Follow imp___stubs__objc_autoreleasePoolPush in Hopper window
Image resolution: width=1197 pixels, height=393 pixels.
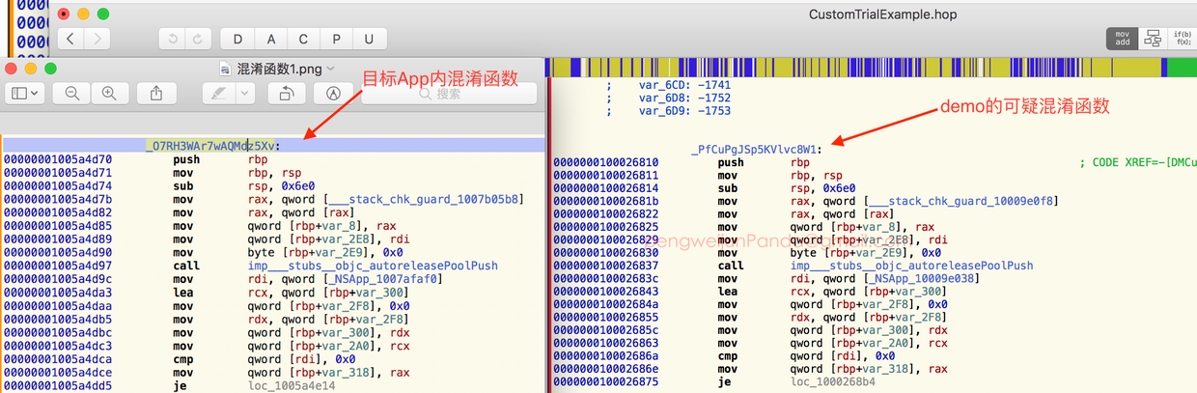pyautogui.click(x=911, y=265)
